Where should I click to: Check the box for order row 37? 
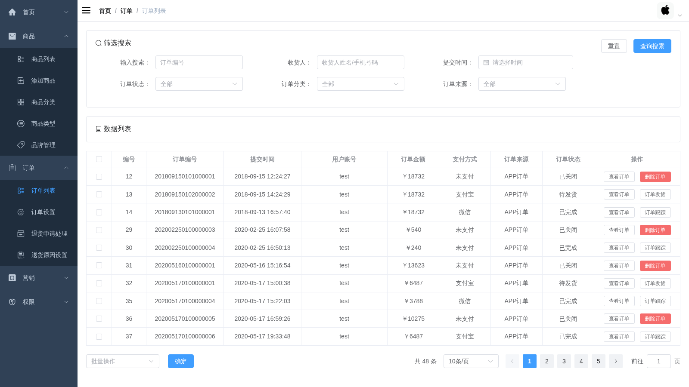coord(99,337)
